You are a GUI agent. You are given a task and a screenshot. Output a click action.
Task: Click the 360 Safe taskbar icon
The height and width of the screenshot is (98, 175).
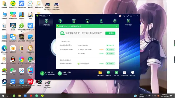point(42,96)
